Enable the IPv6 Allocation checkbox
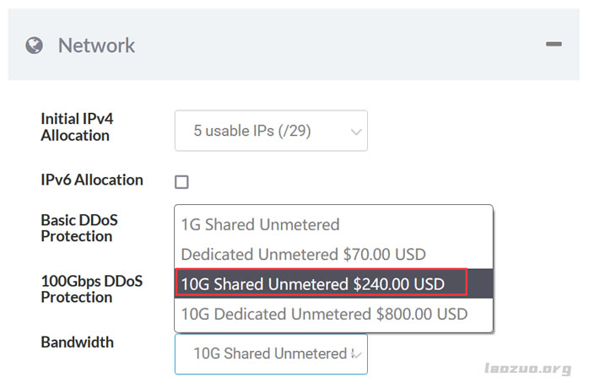The image size is (589, 388). click(181, 181)
